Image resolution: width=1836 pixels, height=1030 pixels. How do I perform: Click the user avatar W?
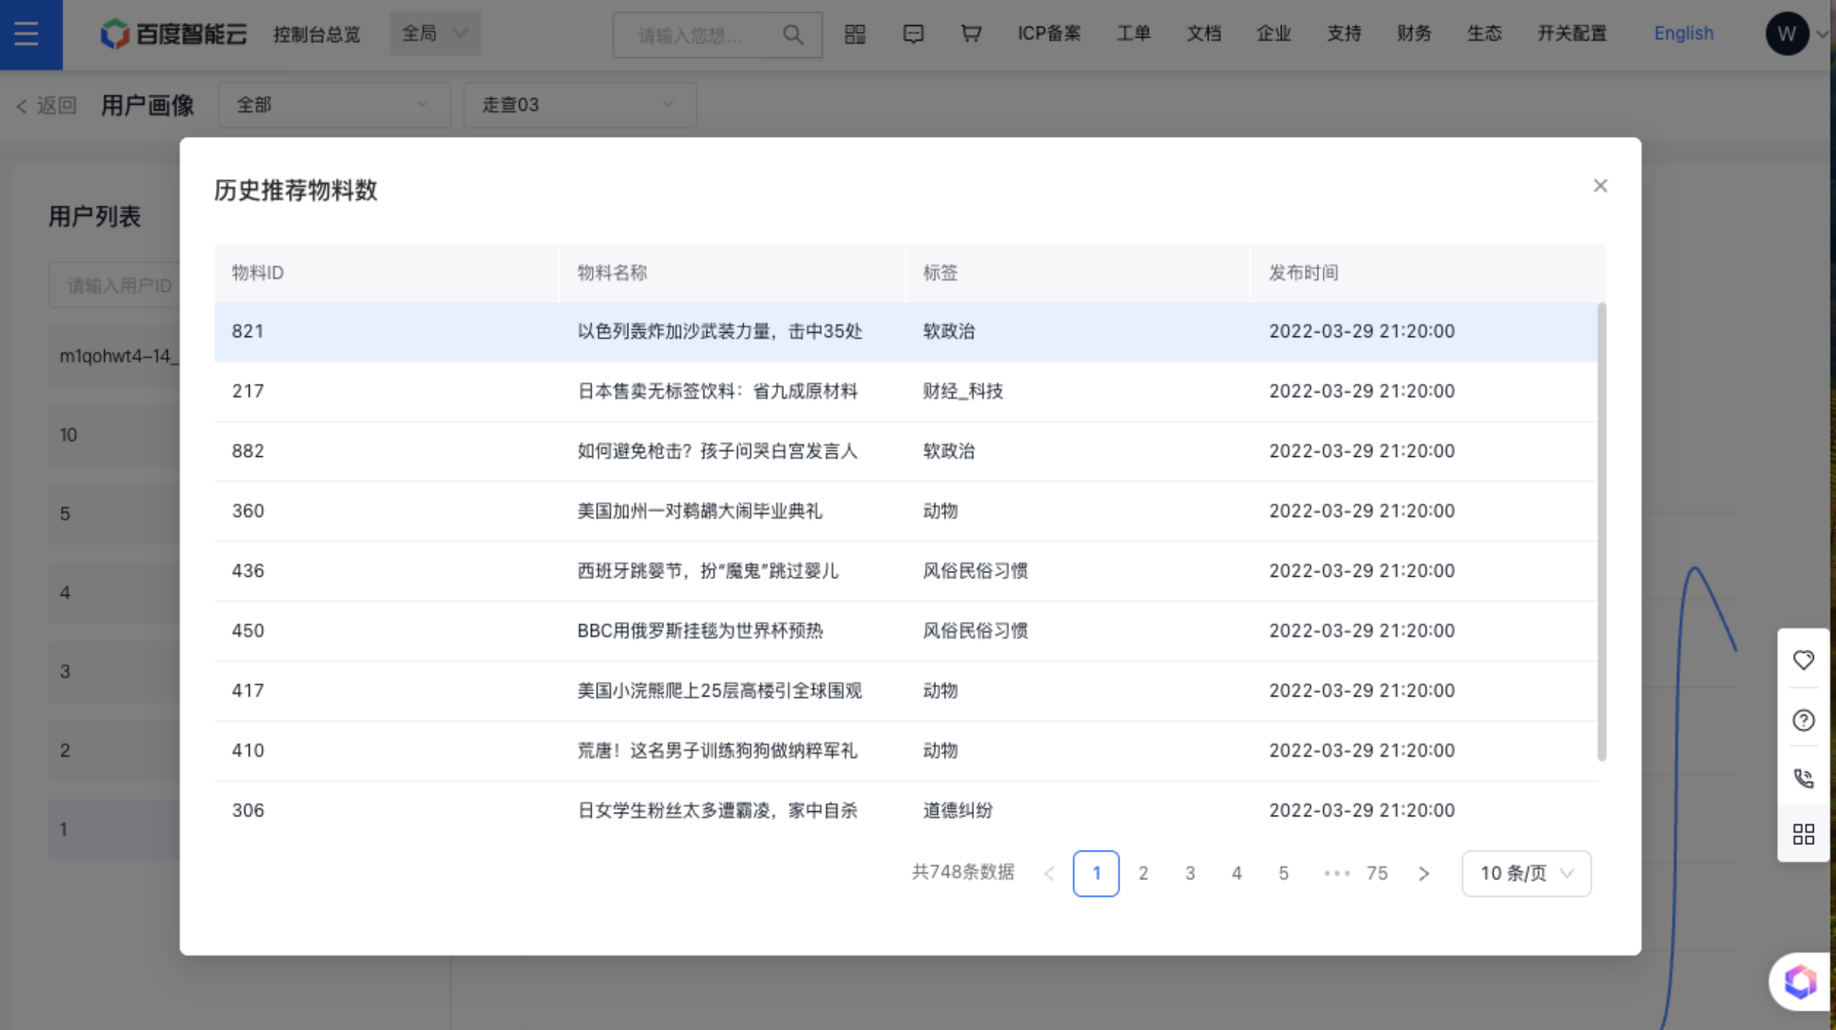pos(1787,34)
